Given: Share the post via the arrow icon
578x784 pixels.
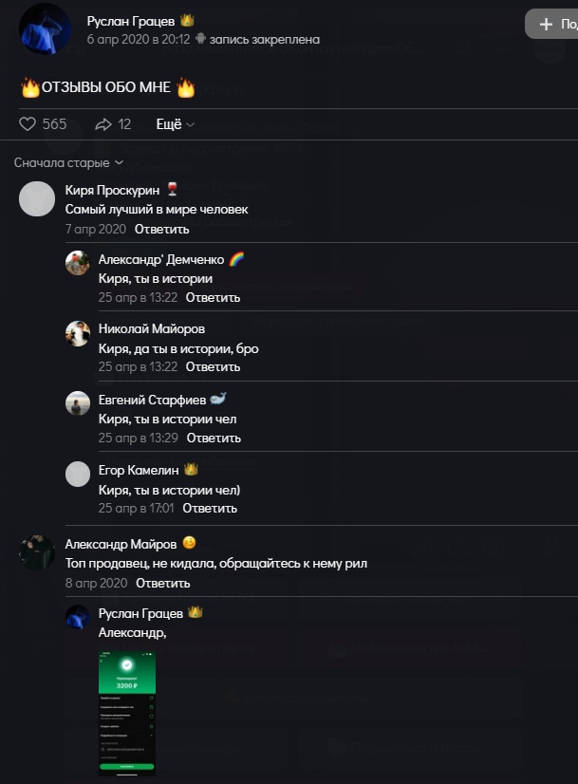Looking at the screenshot, I should click(x=103, y=124).
